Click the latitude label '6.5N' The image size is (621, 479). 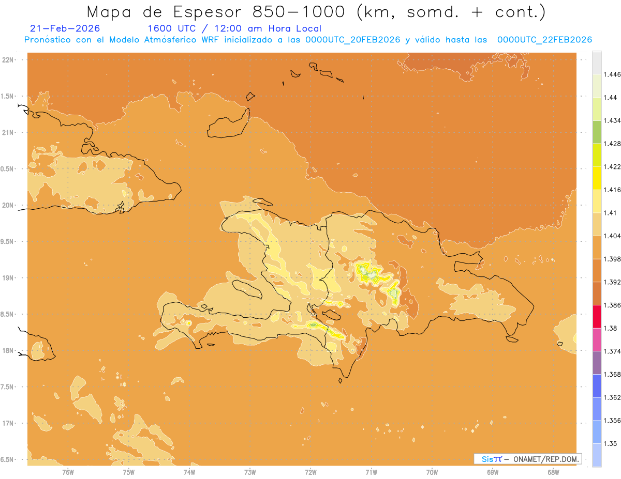[7, 459]
